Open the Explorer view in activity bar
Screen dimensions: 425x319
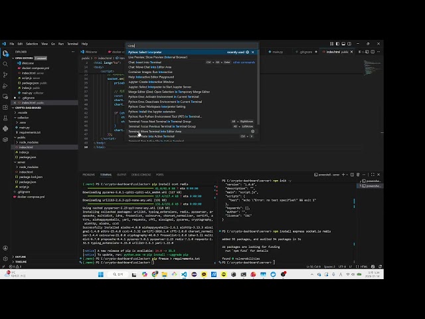pos(5,53)
